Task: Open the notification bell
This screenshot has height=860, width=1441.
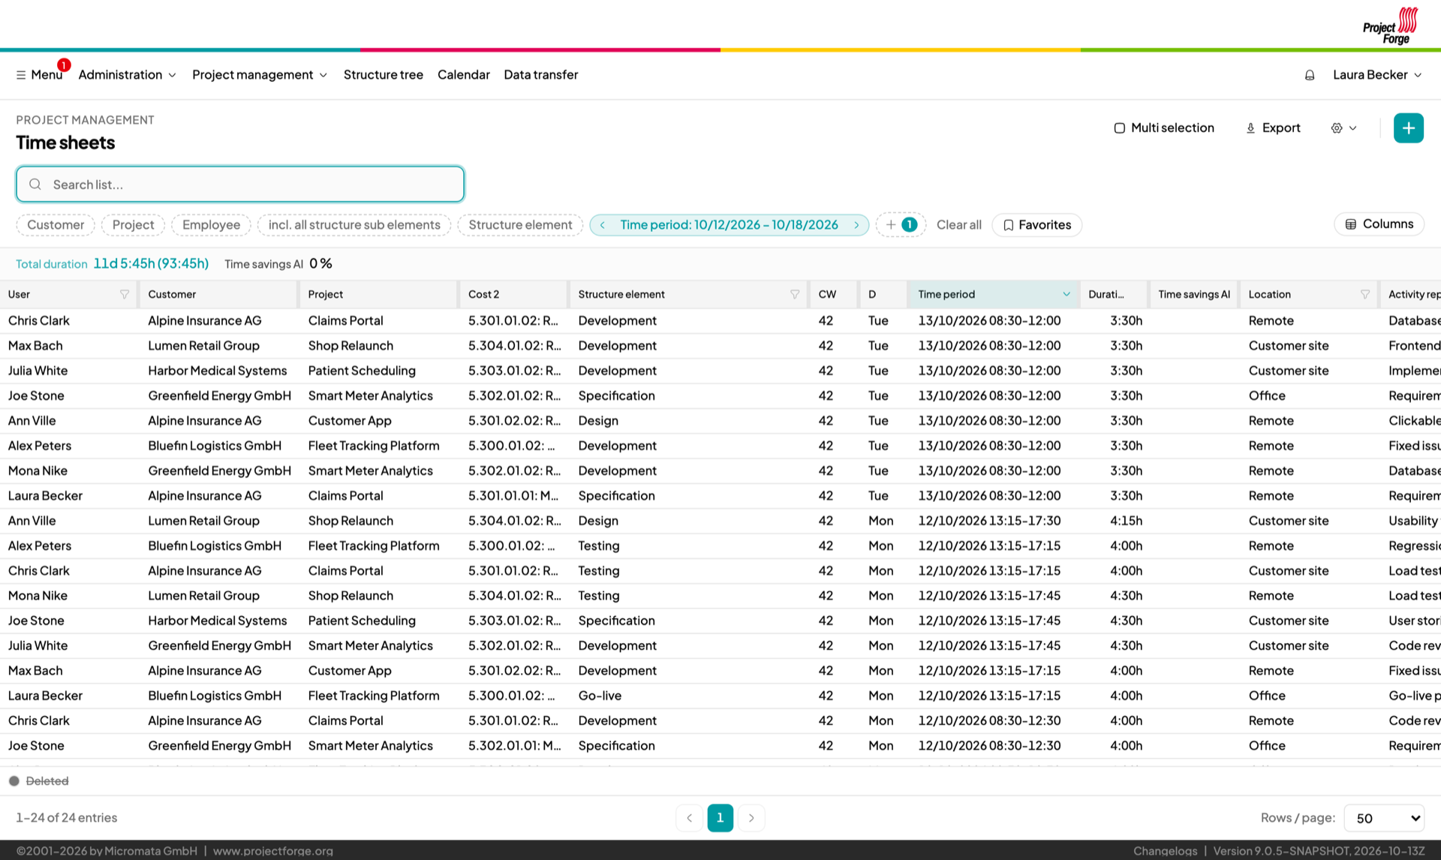Action: (1310, 75)
